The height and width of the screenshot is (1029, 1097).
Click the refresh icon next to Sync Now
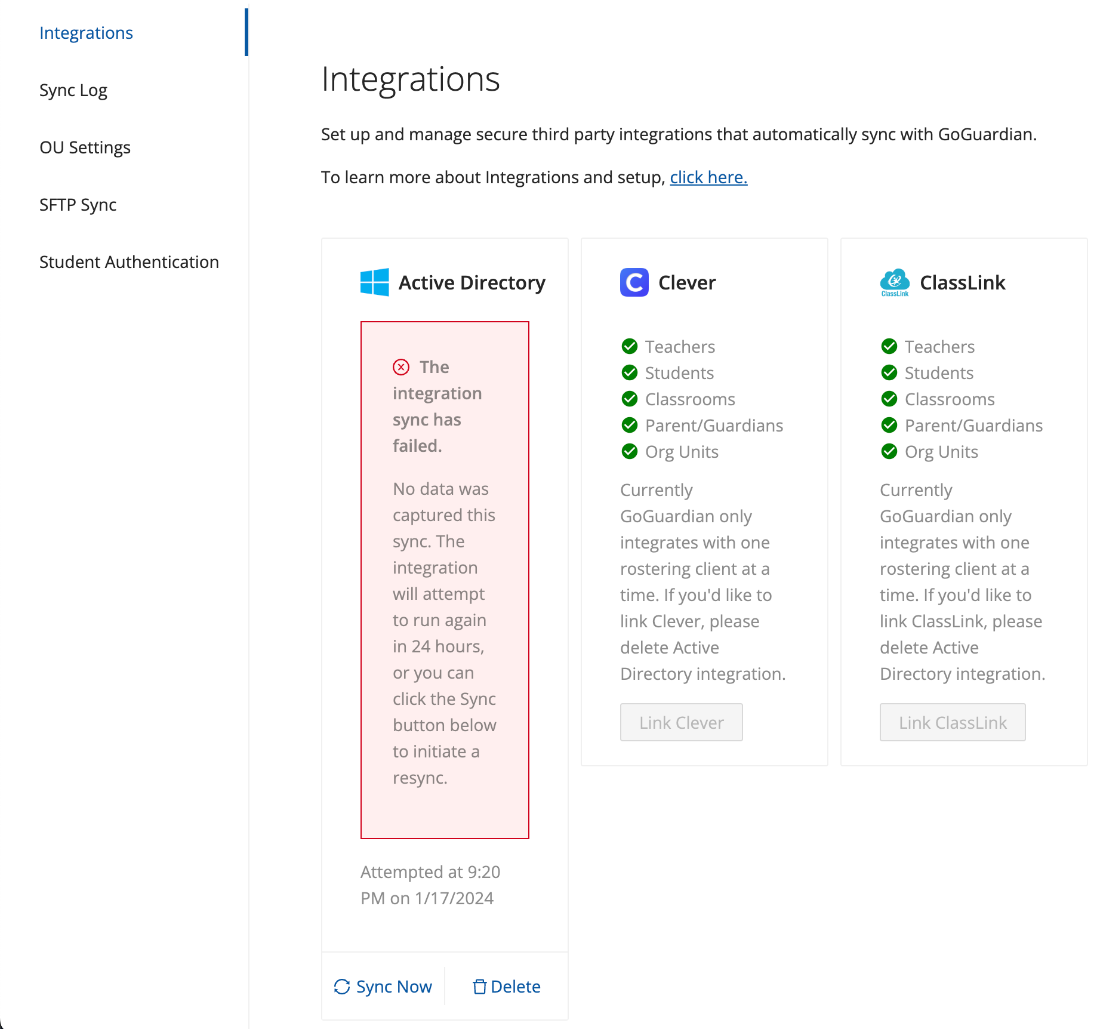pos(341,987)
